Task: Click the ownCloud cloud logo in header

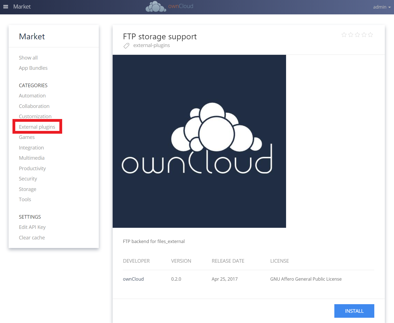Action: click(155, 6)
